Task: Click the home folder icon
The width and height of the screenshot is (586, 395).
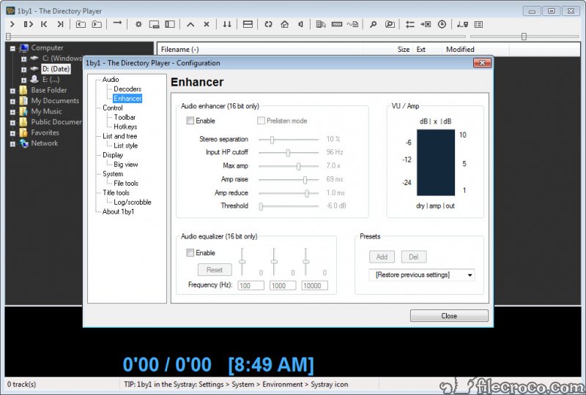Action: [284, 24]
